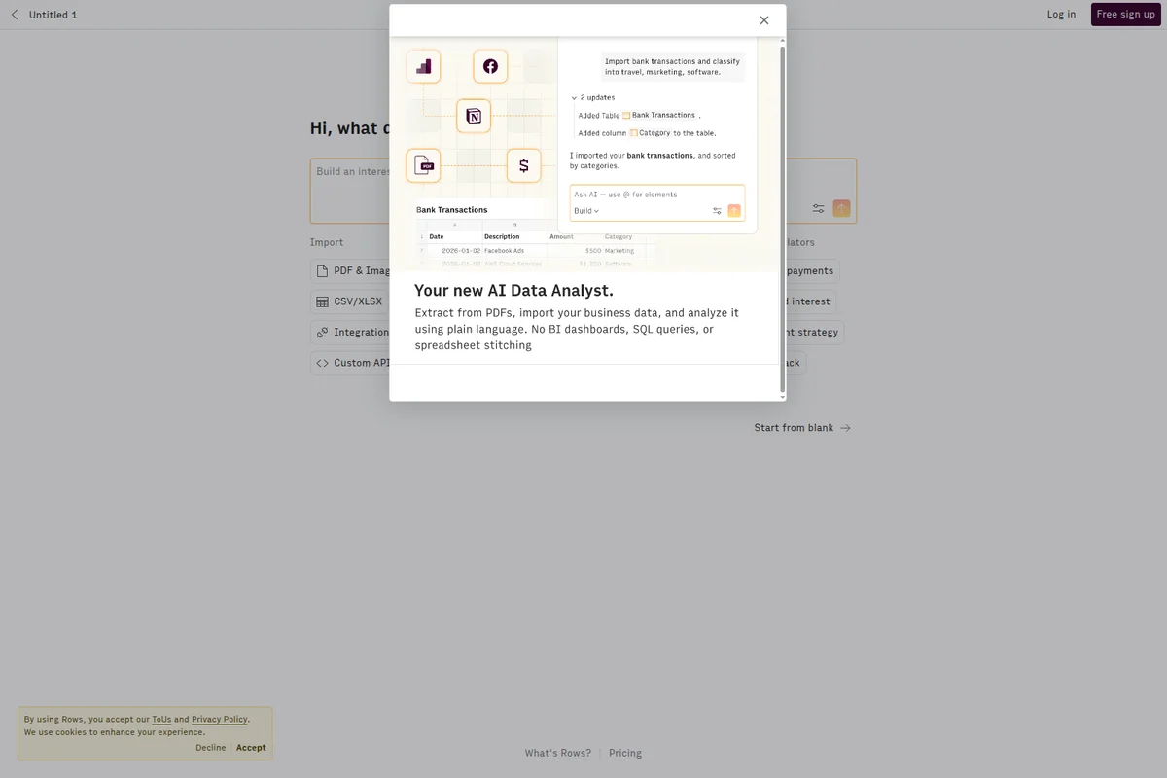Open the Build dropdown in the Ask AI box
This screenshot has height=778, width=1167.
point(585,210)
